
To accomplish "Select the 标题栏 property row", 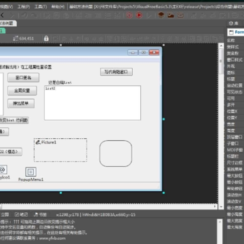I will pos(235,156).
